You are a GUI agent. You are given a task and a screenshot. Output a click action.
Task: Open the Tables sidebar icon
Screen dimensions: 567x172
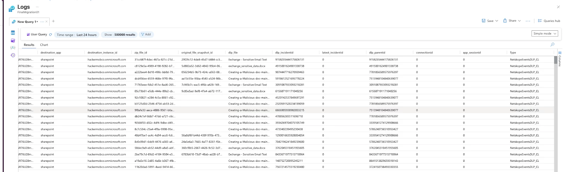pyautogui.click(x=13, y=33)
